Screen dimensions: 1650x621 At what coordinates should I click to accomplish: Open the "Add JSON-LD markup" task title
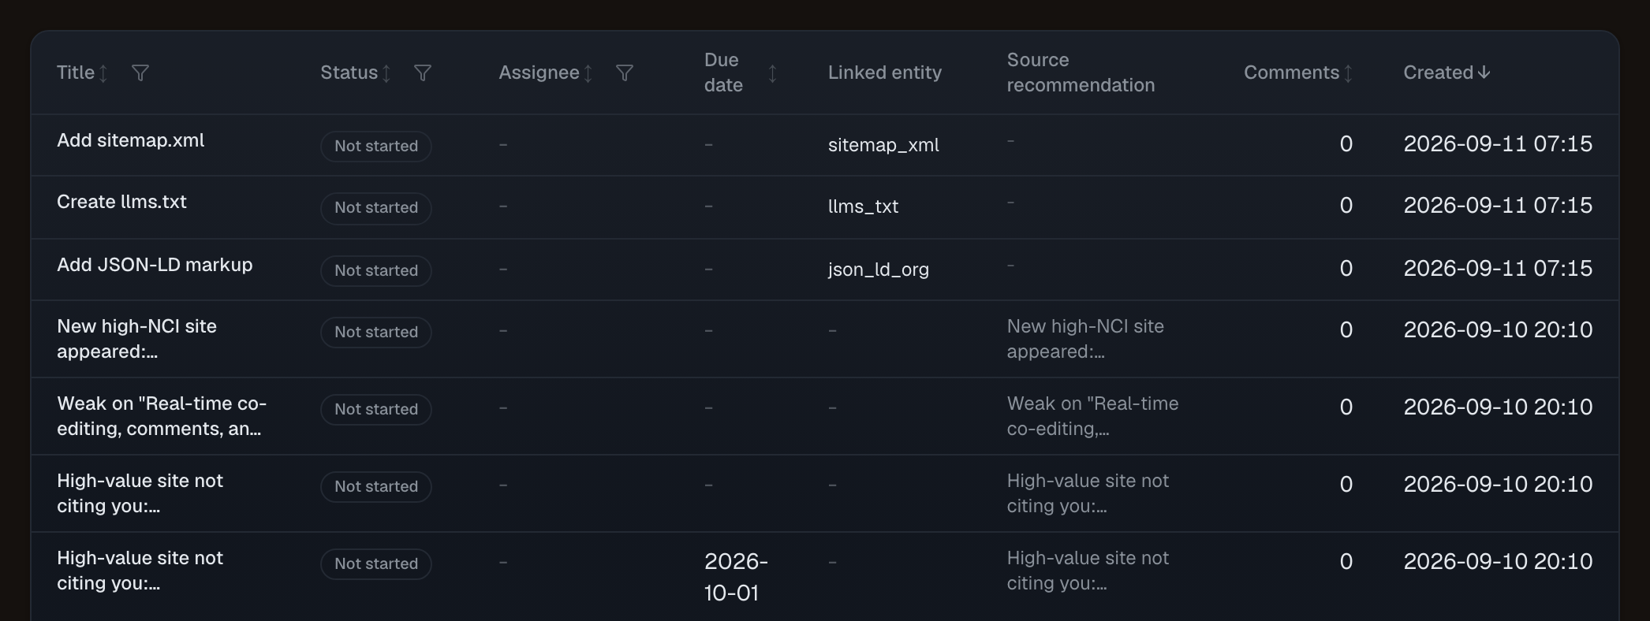point(155,265)
